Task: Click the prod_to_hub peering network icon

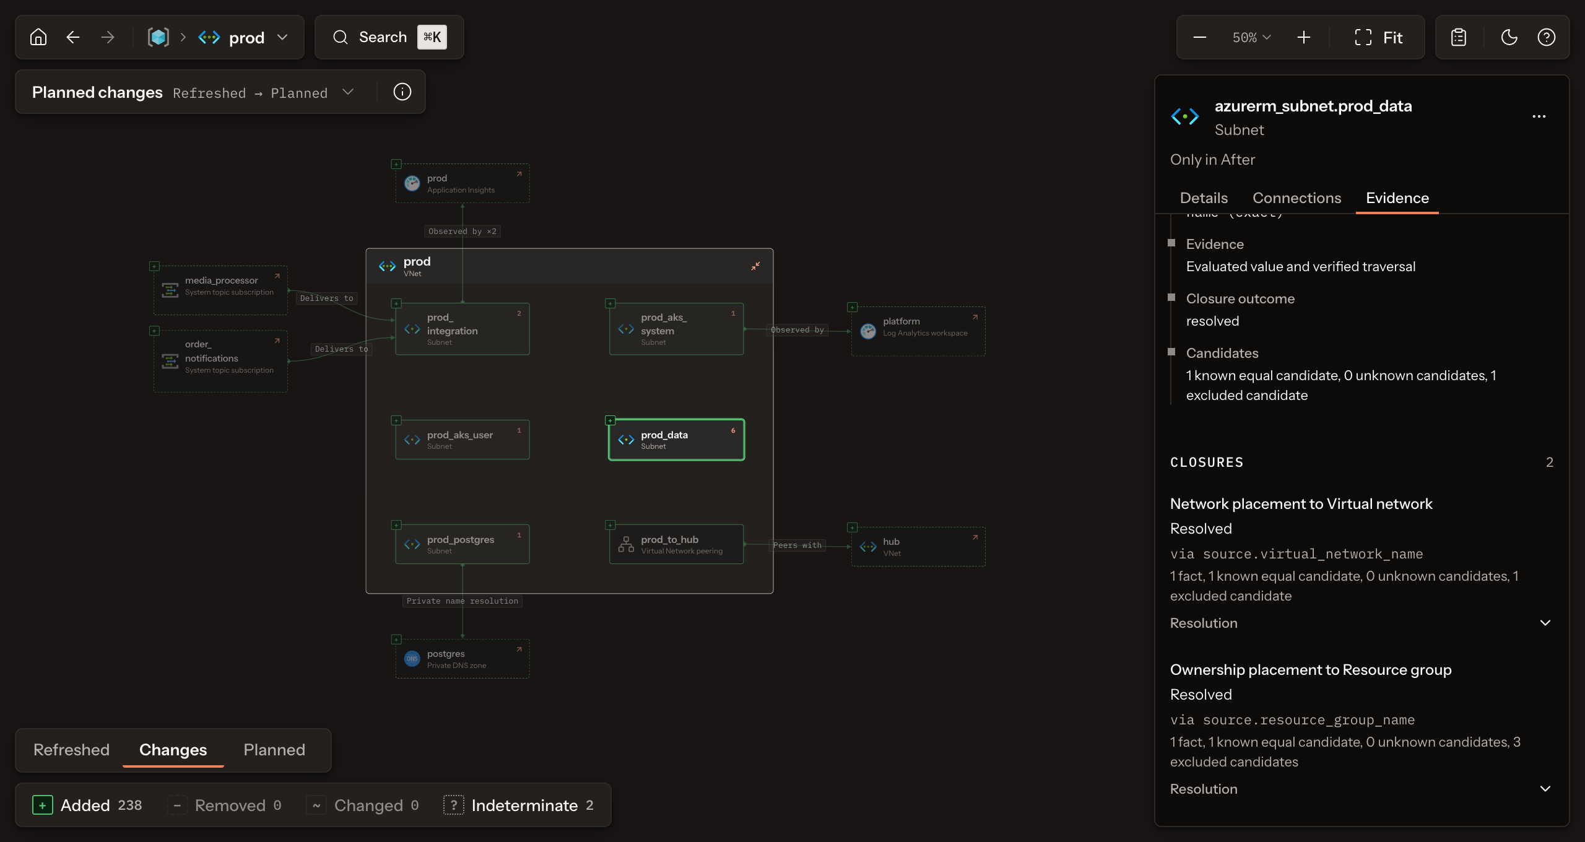Action: pos(626,544)
